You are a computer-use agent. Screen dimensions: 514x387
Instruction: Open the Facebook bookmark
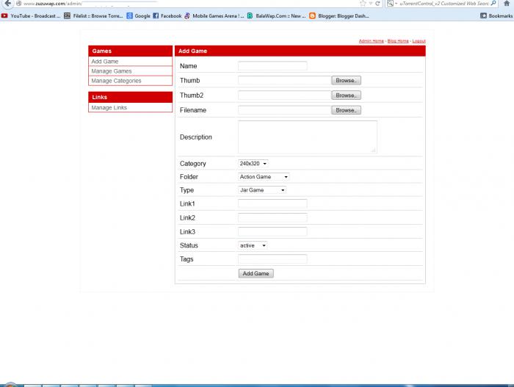point(167,15)
